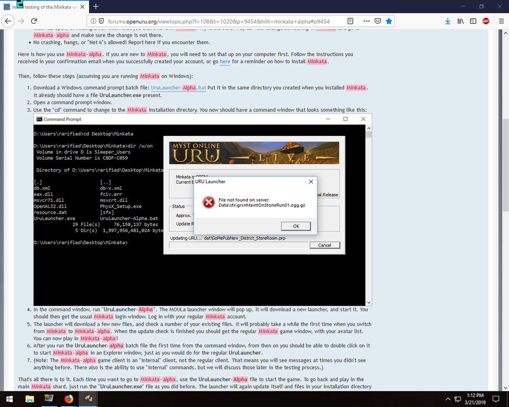Click the Command Prompt title icon in image

point(39,119)
